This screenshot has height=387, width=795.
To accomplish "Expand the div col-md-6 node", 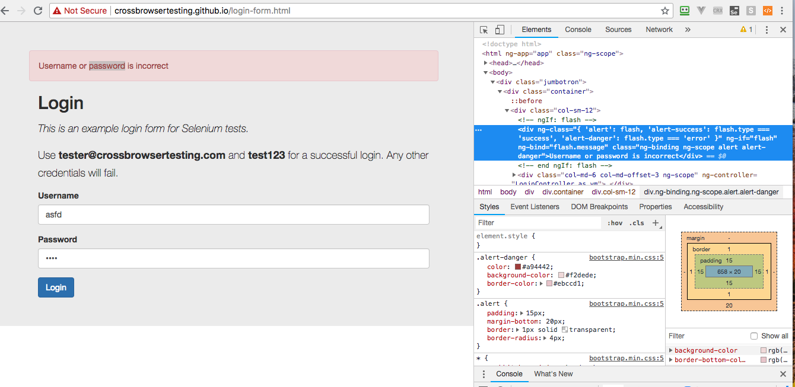I will tap(514, 175).
